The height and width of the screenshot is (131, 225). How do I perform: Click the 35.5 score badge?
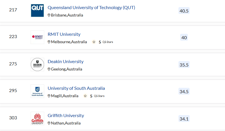click(184, 65)
